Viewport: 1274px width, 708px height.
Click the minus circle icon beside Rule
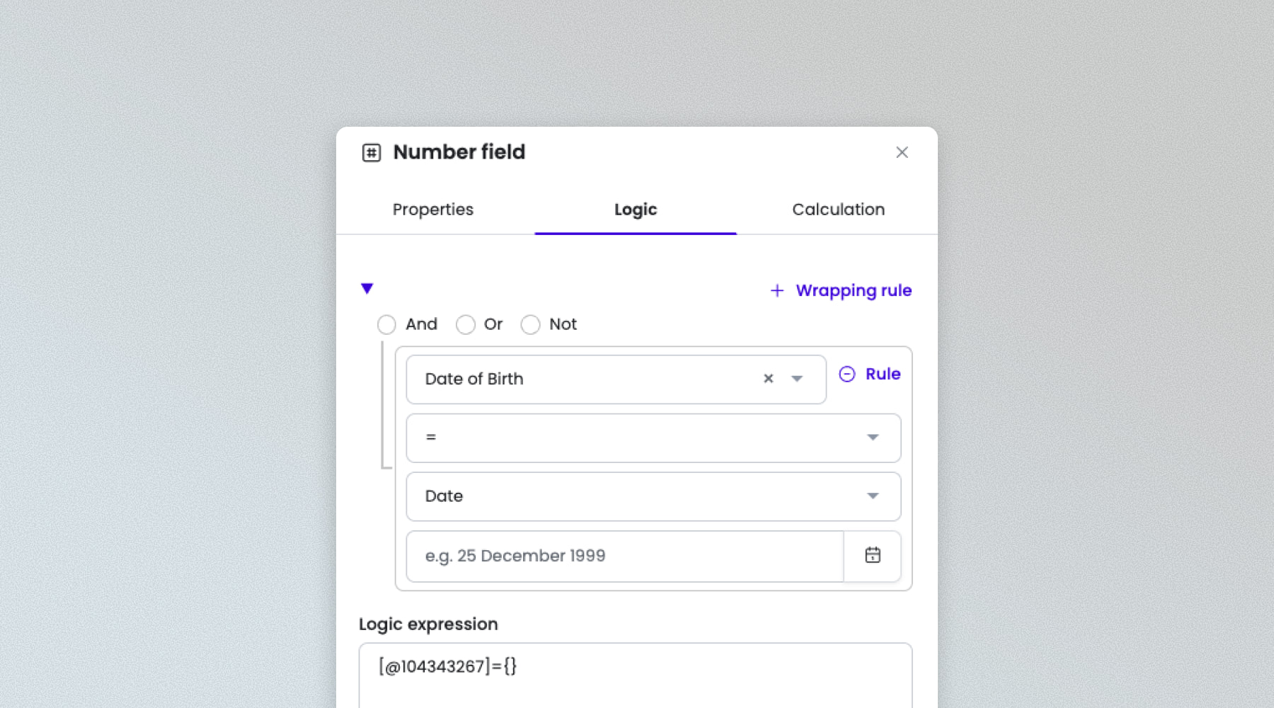pyautogui.click(x=847, y=374)
